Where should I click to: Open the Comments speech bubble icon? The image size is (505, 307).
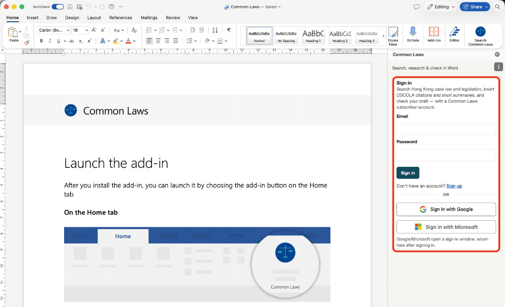point(416,7)
